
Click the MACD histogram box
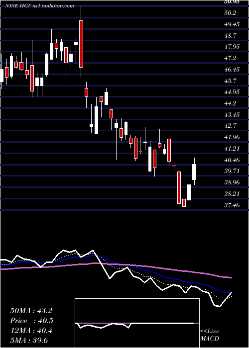click(x=137, y=323)
